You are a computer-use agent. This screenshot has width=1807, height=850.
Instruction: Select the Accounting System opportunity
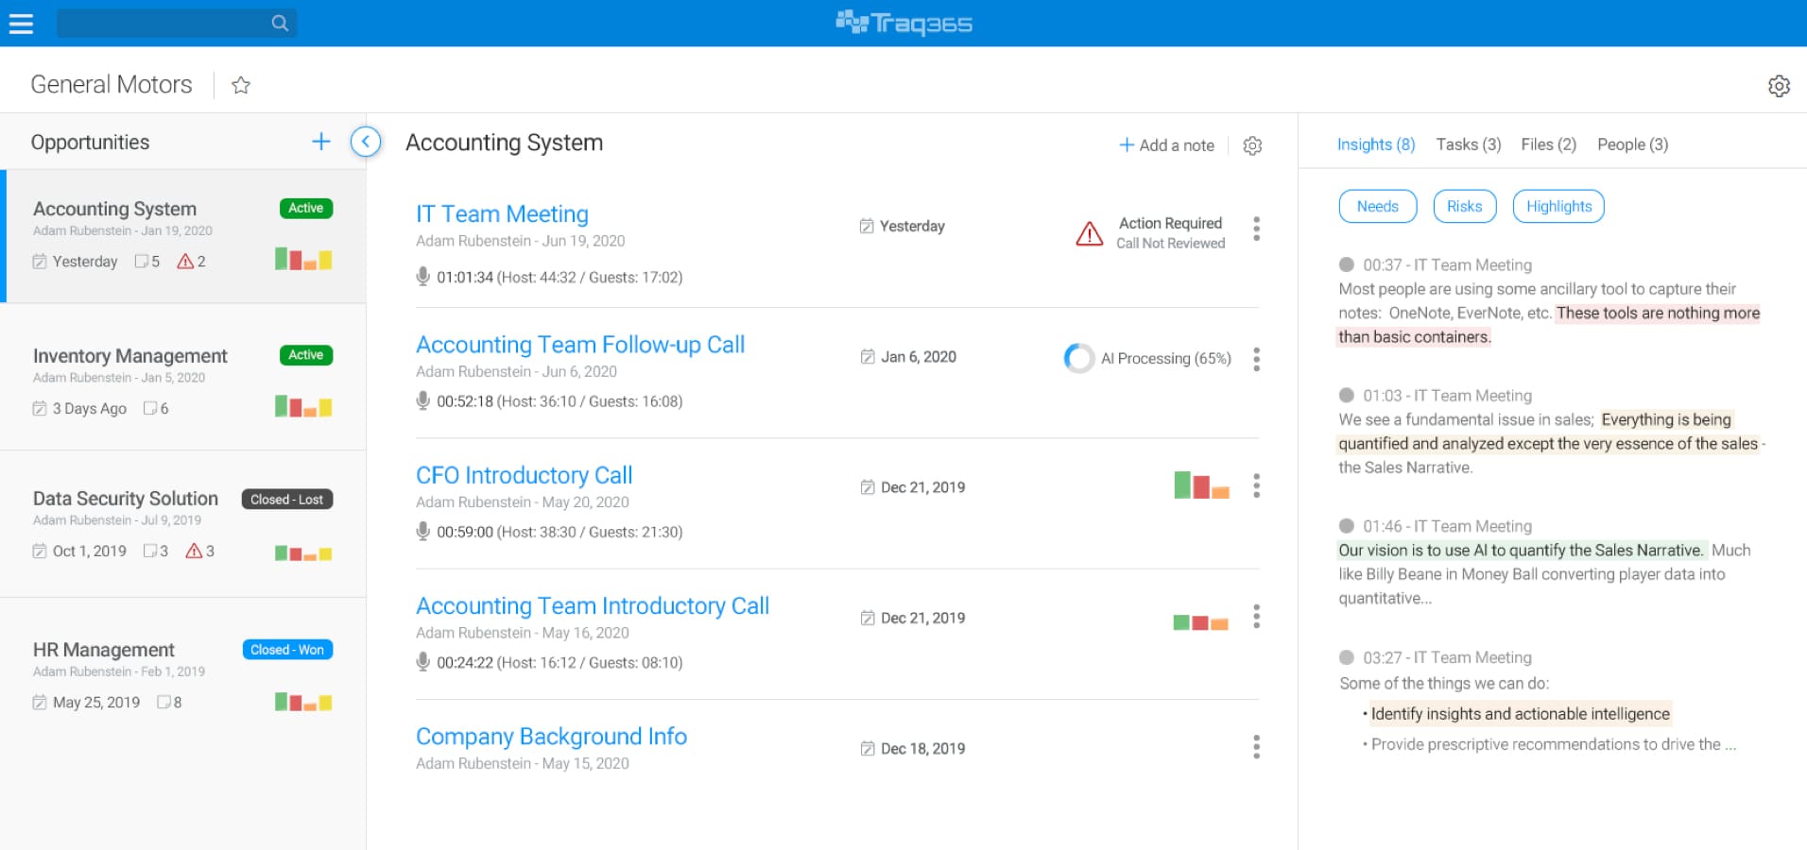[185, 236]
